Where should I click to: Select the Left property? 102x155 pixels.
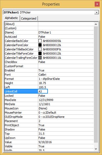click(x=7, y=87)
